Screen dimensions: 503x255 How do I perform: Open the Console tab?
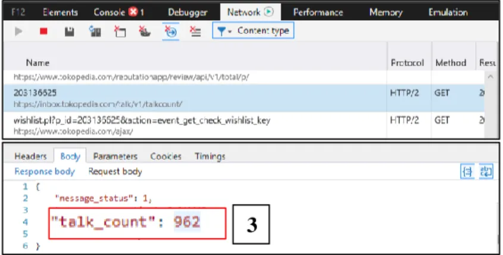point(109,12)
